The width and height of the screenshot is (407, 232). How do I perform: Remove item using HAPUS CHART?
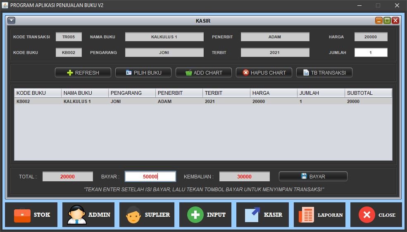[x=264, y=73]
